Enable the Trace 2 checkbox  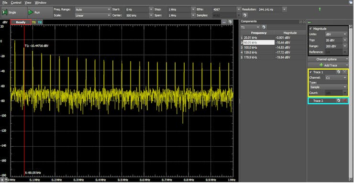(311, 101)
